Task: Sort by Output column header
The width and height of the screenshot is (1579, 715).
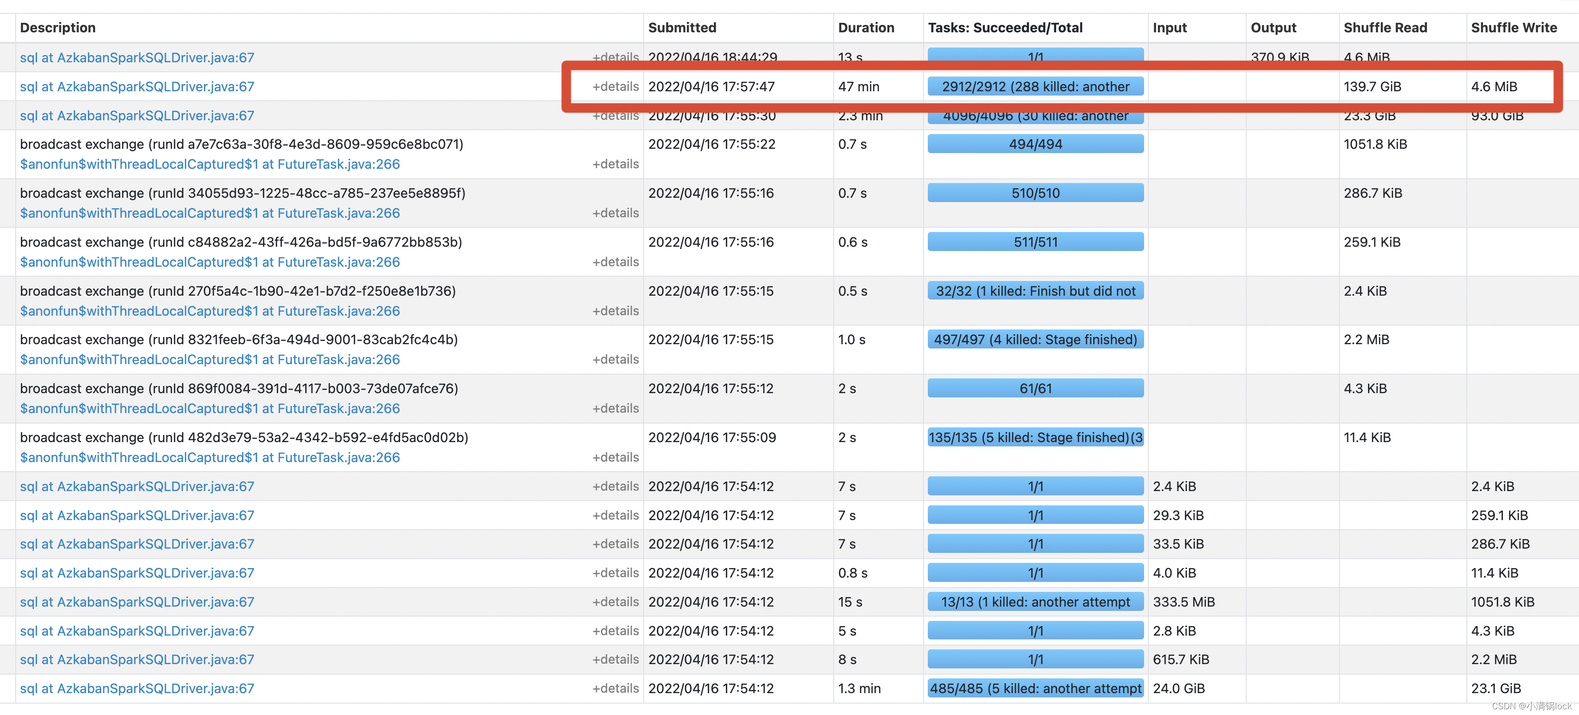Action: (x=1272, y=28)
